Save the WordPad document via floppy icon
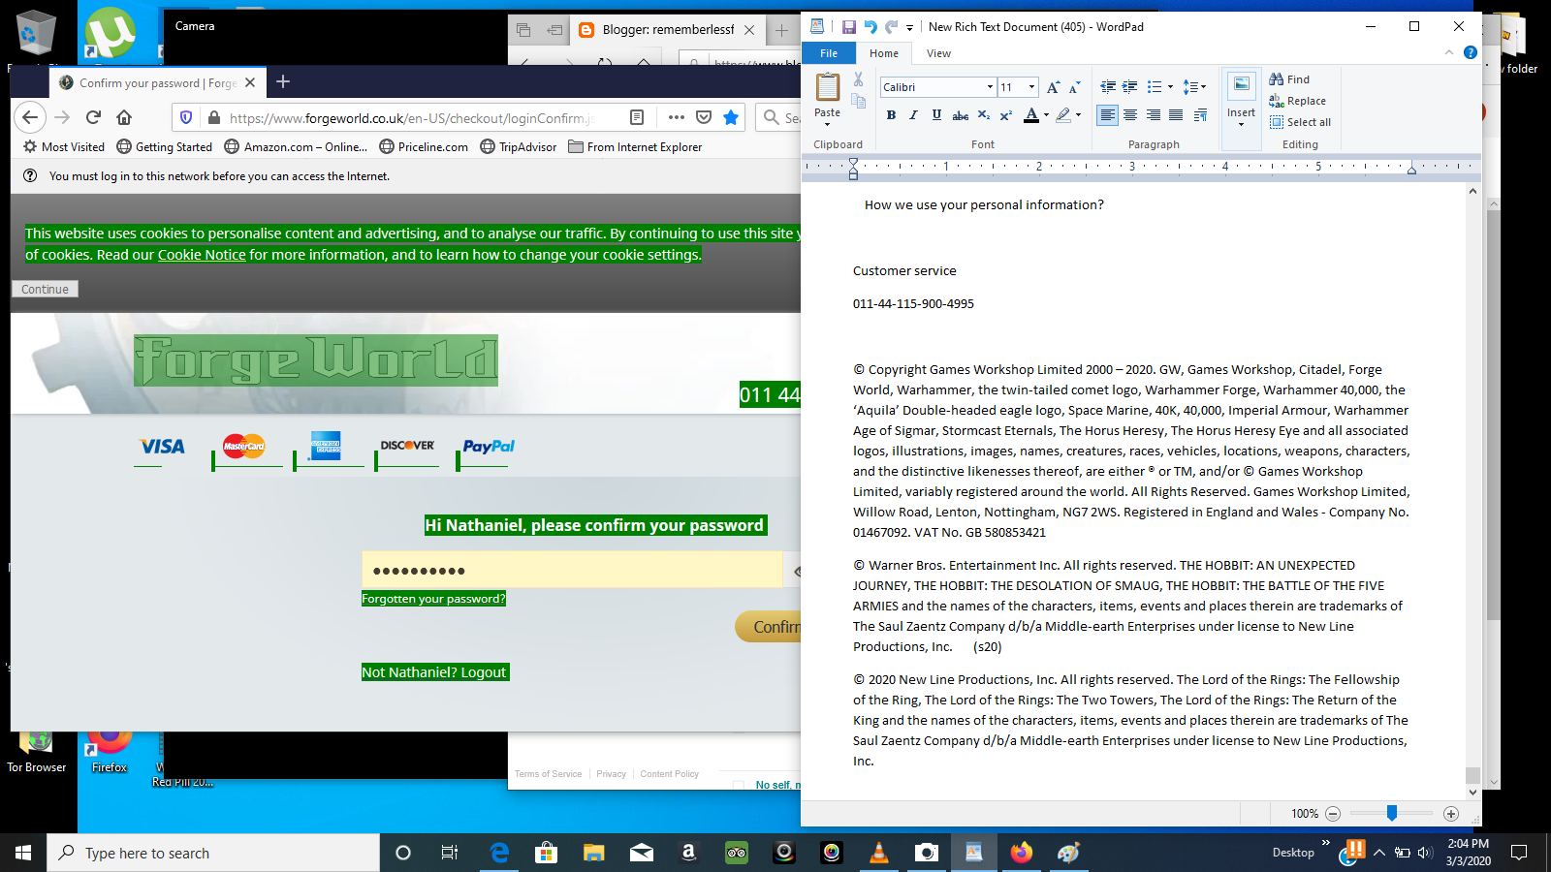Viewport: 1551px width, 872px height. click(x=849, y=27)
